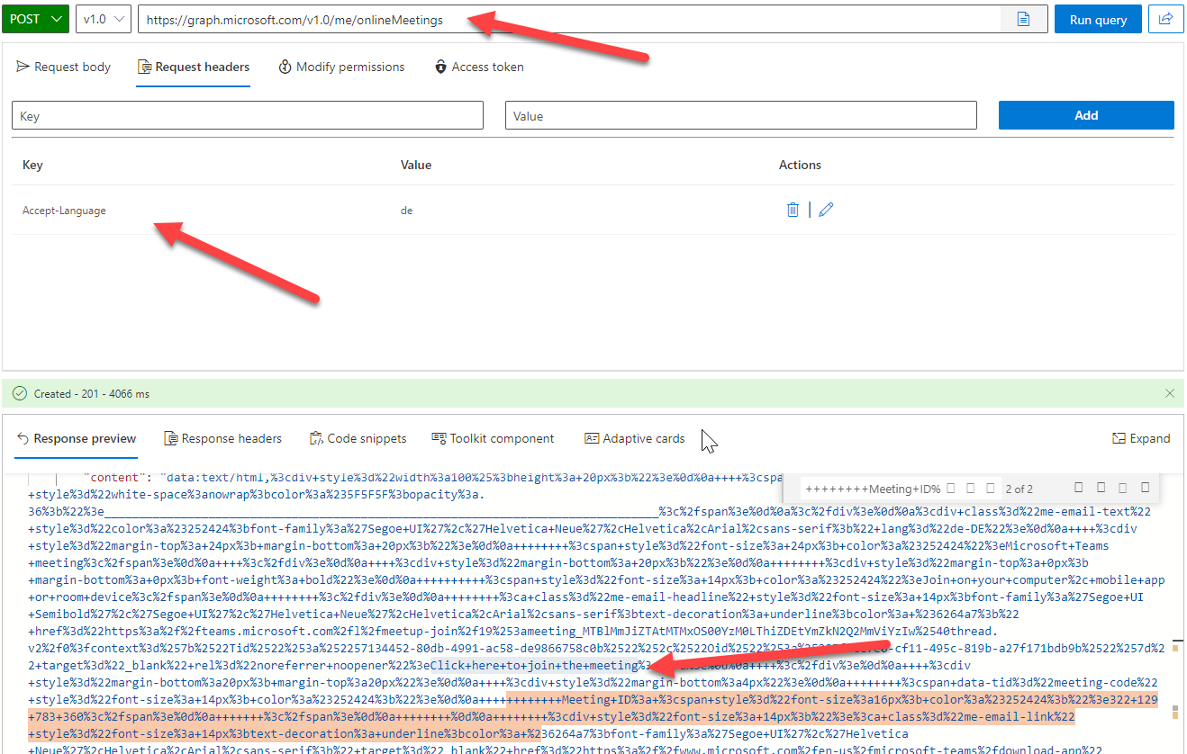Close the find widget
This screenshot has height=754, width=1187.
[x=1145, y=487]
